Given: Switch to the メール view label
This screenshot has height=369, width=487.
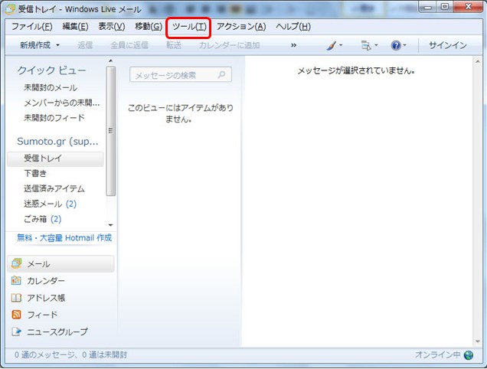Looking at the screenshot, I should coord(38,264).
